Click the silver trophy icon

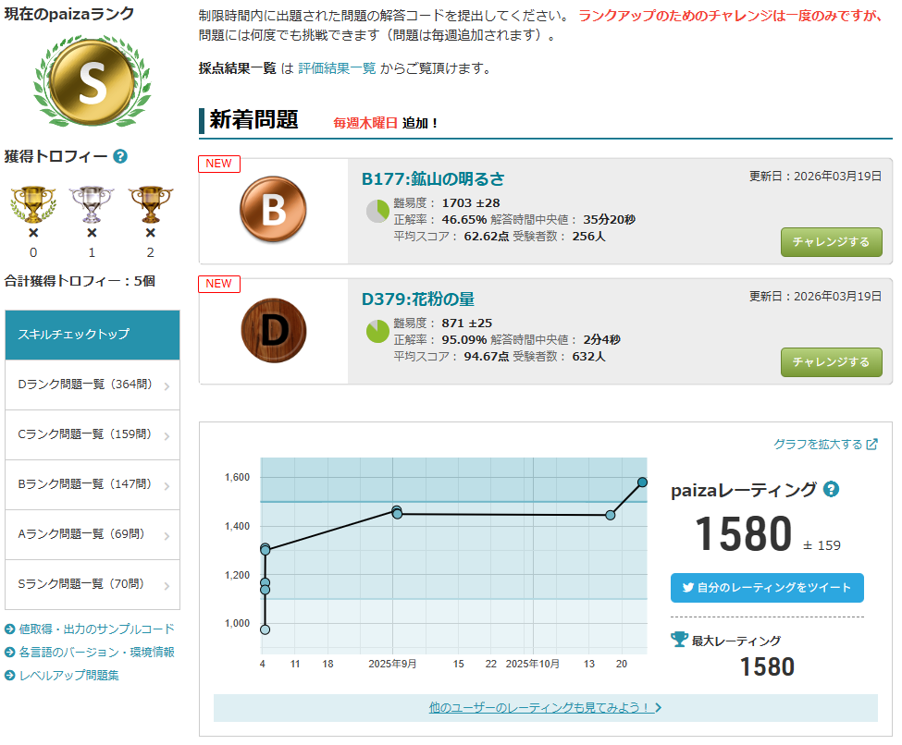coord(92,204)
